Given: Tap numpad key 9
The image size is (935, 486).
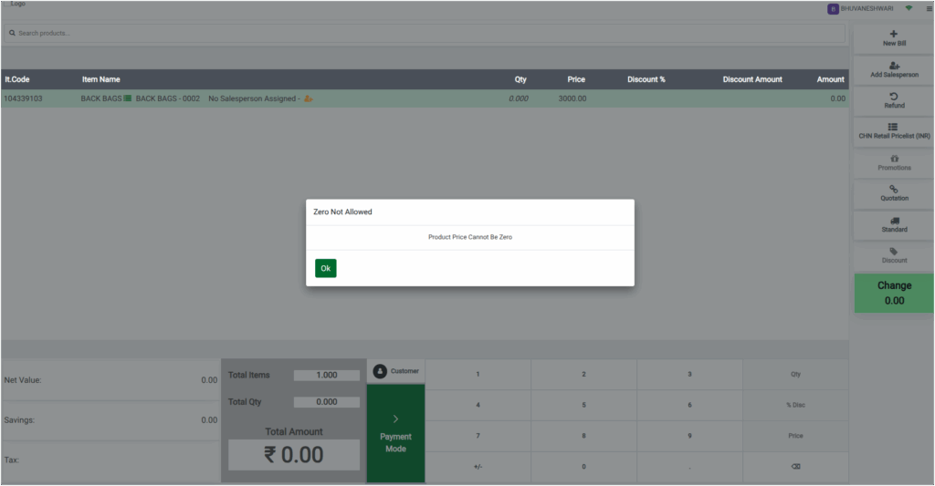Looking at the screenshot, I should [689, 436].
